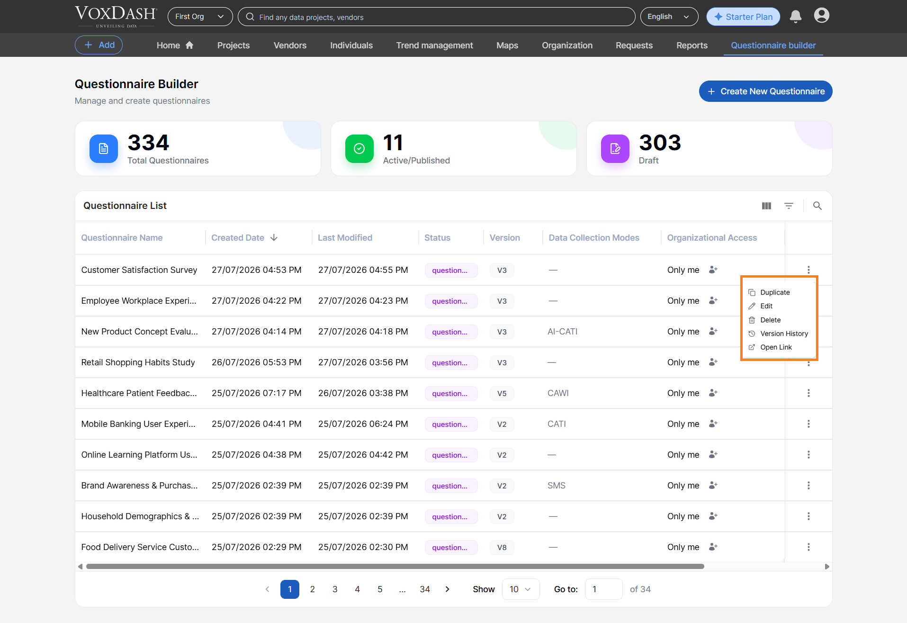Switch to the Trend management tab

434,45
